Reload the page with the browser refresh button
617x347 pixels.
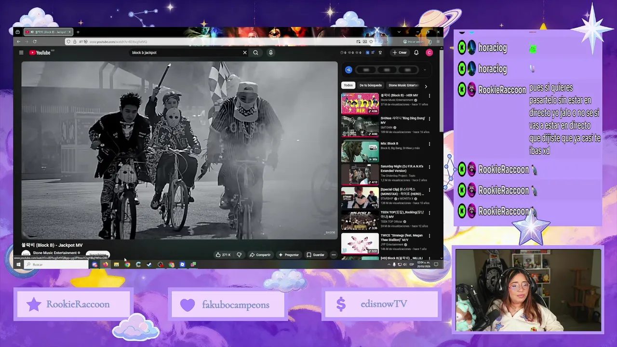pos(35,42)
